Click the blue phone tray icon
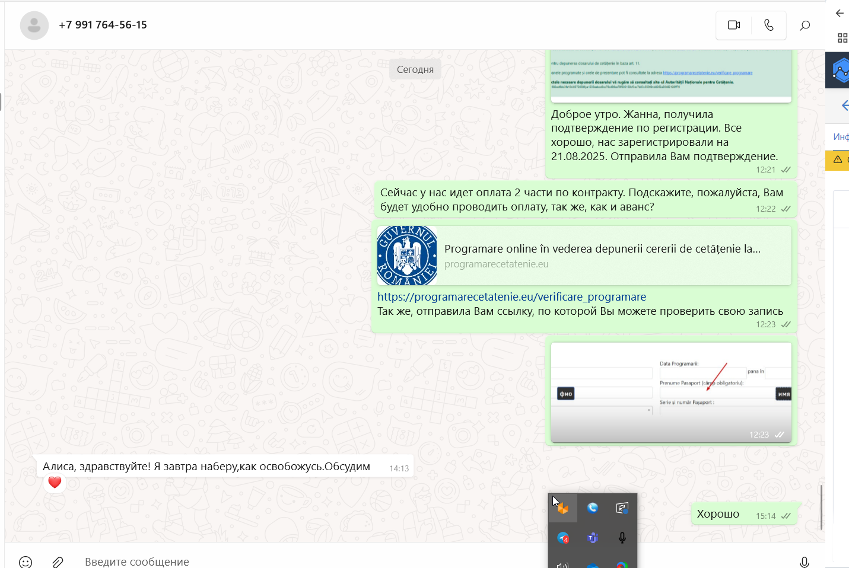849x568 pixels. 592,508
